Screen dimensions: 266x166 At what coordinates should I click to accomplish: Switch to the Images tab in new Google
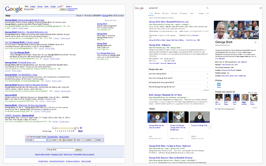(174, 13)
